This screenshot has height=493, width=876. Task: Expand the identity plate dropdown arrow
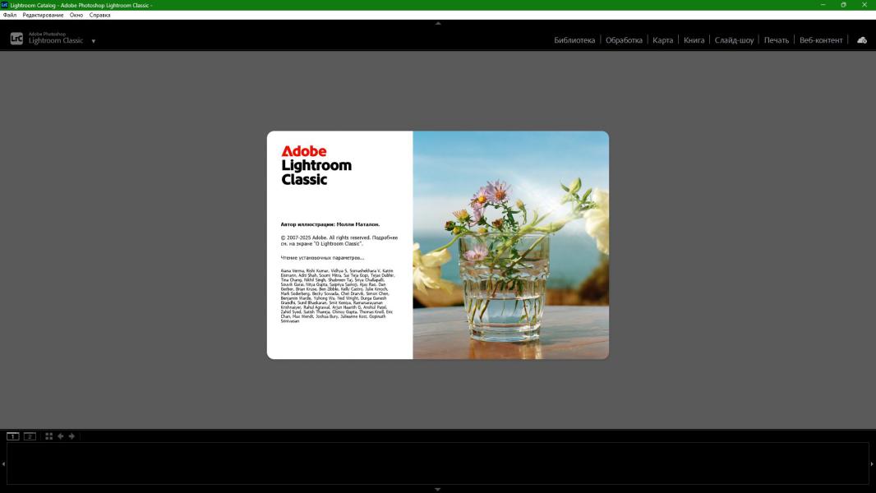tap(94, 41)
